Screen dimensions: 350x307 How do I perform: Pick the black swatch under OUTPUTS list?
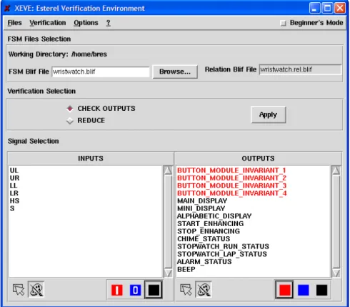[x=321, y=290]
